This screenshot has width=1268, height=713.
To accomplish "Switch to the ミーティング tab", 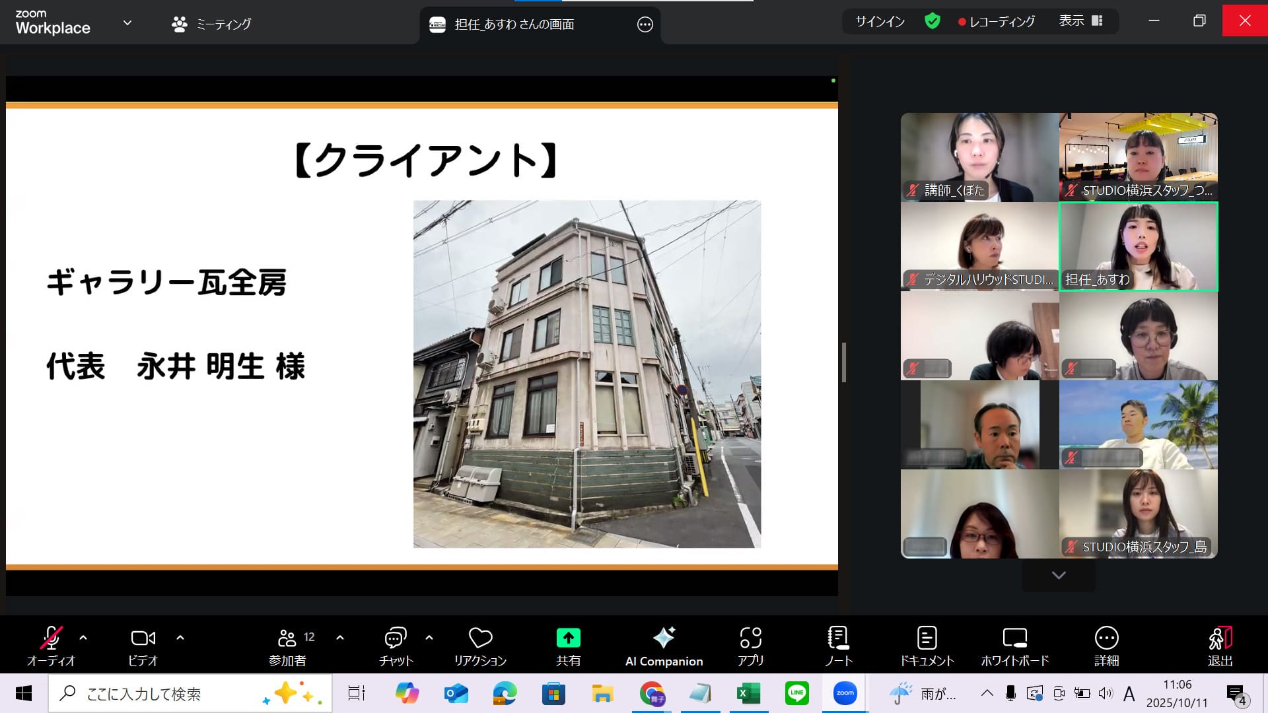I will tap(211, 24).
